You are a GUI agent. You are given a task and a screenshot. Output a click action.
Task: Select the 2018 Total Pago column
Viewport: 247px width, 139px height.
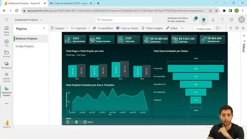tap(116, 69)
